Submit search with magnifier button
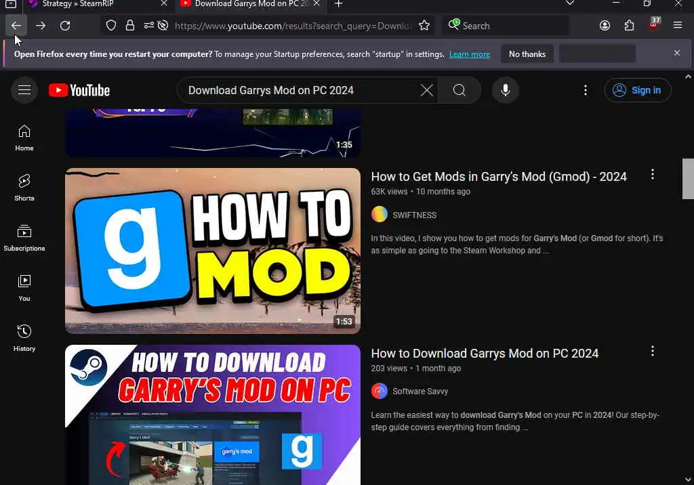The height and width of the screenshot is (485, 694). point(460,90)
